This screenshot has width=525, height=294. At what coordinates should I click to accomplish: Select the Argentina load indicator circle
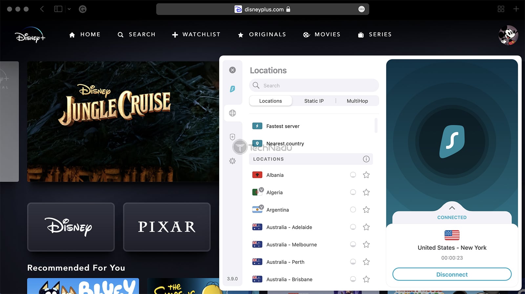353,210
